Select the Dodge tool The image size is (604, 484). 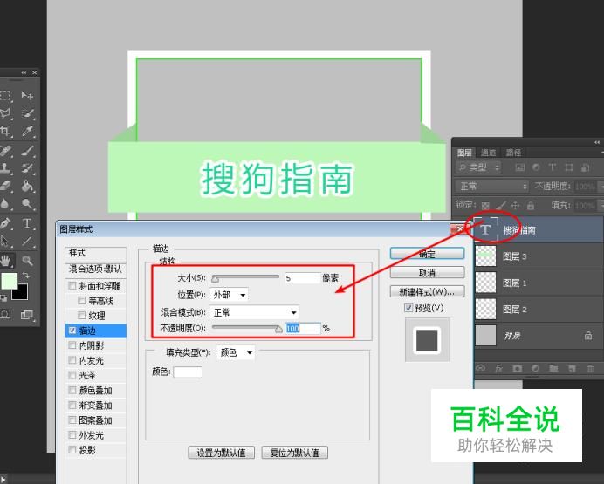(x=27, y=204)
